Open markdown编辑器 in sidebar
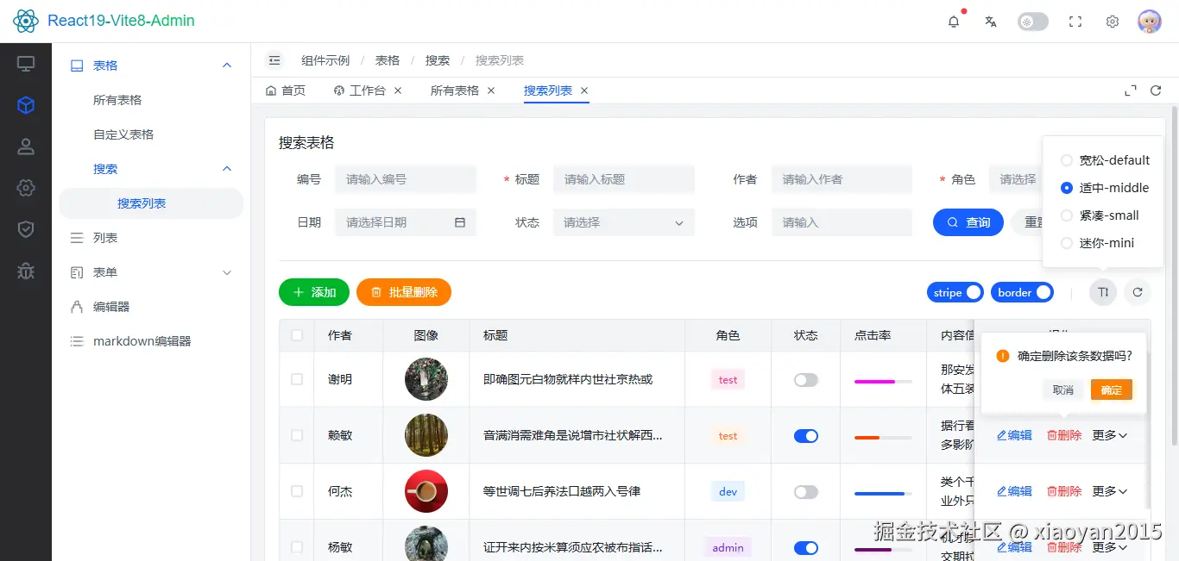The image size is (1179, 561). pos(151,341)
